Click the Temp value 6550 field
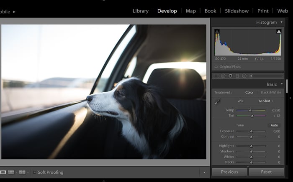 point(276,110)
